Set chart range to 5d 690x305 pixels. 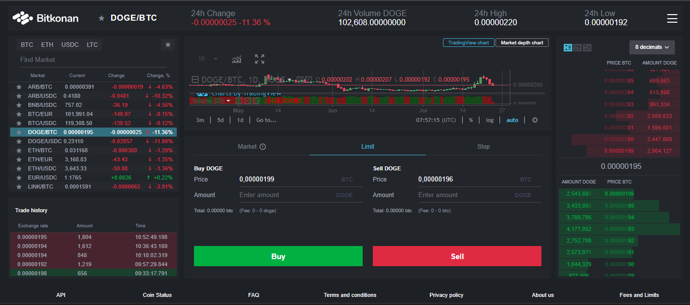(220, 120)
